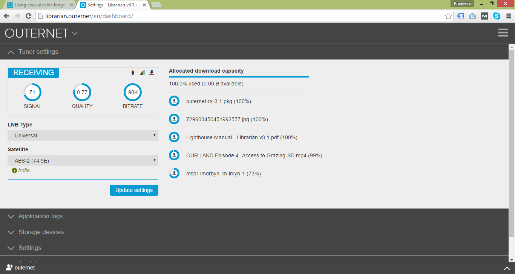Screen dimensions: 515x274
Task: Click download icon beside Lighthouse Manual pdf
Action: pyautogui.click(x=174, y=137)
